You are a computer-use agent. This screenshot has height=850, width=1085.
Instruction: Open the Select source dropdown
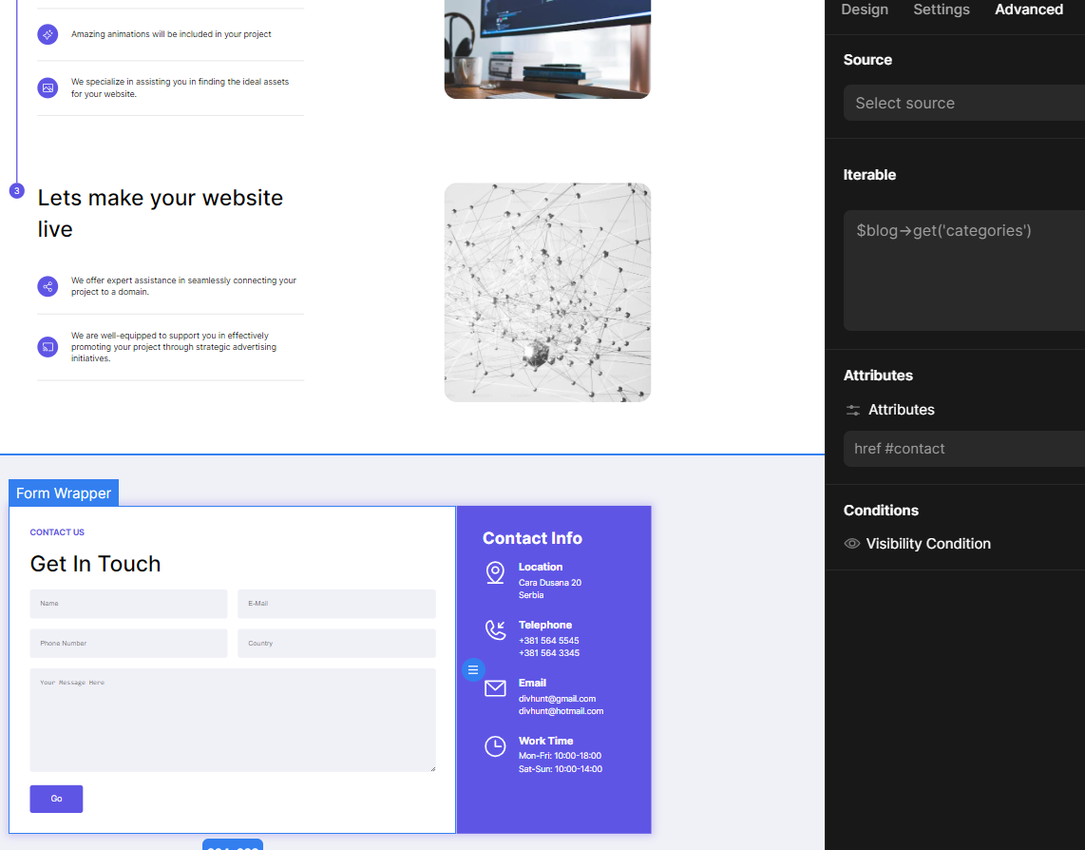(964, 104)
